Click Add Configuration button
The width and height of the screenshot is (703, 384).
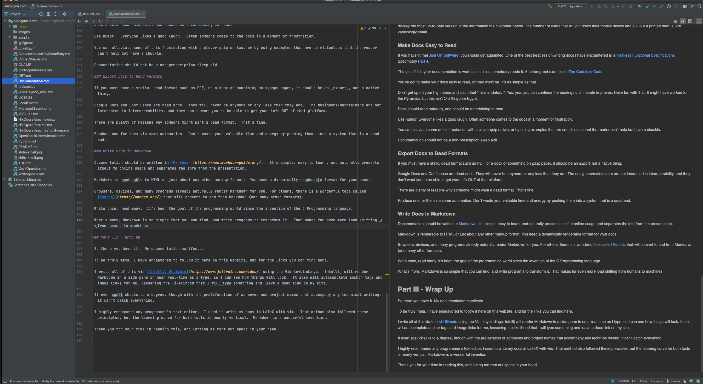click(x=571, y=6)
